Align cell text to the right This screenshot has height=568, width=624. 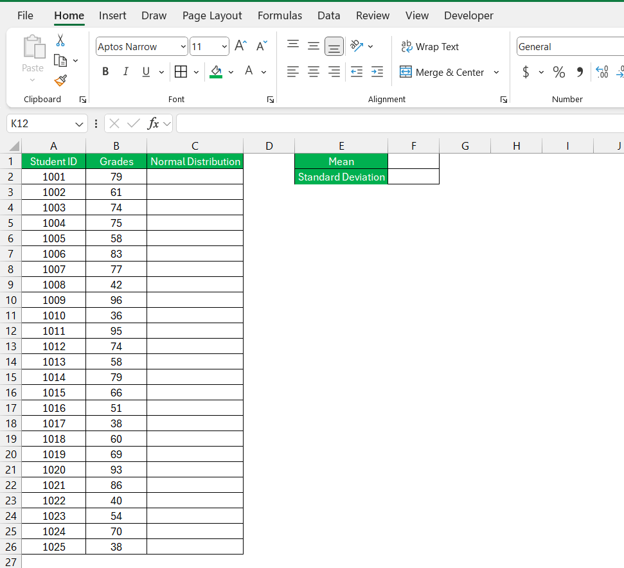(334, 72)
